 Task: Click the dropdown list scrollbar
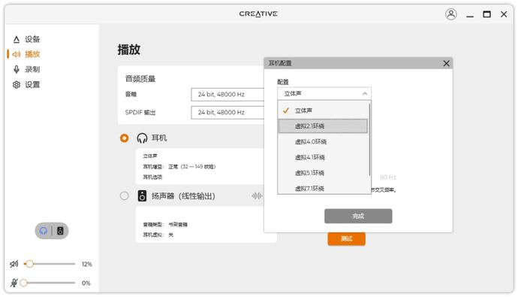click(369, 141)
